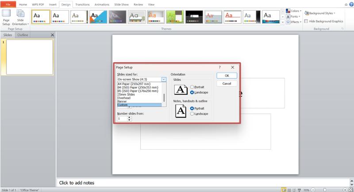354x192 pixels.
Task: Choose Custom from the slide size list
Action: coord(139,105)
